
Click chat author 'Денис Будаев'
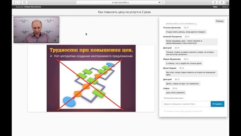170,68
